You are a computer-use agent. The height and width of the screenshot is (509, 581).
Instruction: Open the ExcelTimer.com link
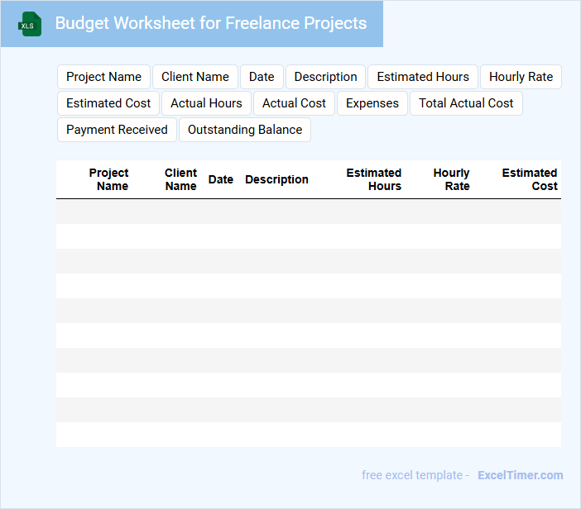click(x=520, y=475)
